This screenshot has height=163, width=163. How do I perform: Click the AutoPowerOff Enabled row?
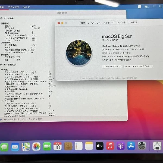pos(27,89)
